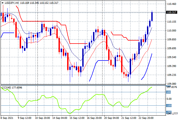Select the highlighted current price label 110.317
This screenshot has height=121, width=178.
point(172,12)
